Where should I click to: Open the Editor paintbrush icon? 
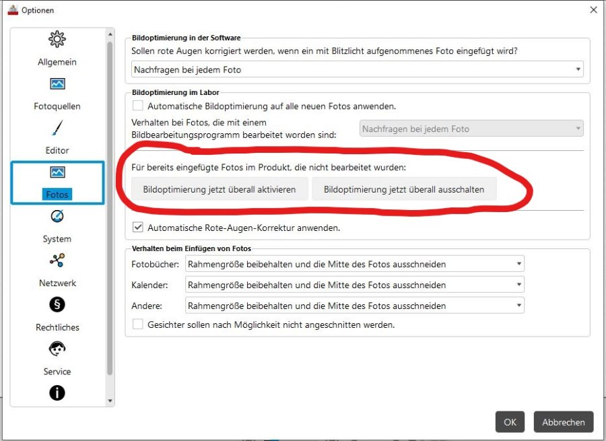[57, 128]
